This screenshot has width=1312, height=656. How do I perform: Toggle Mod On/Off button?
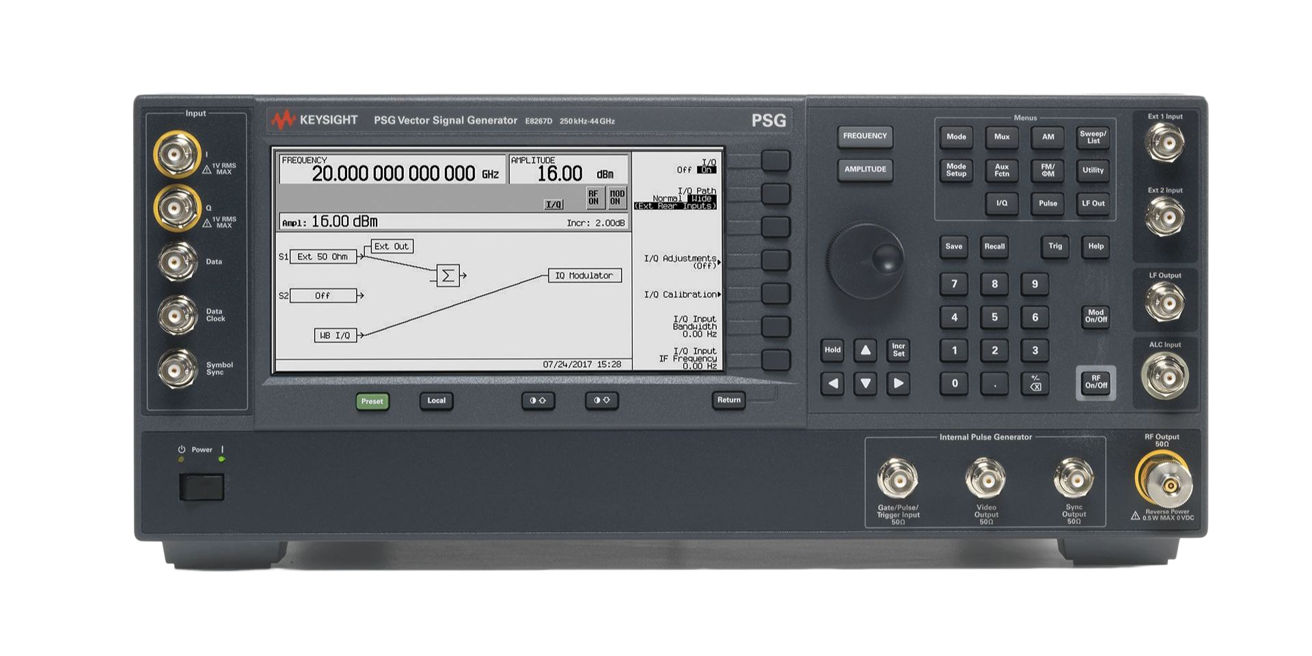point(1095,316)
